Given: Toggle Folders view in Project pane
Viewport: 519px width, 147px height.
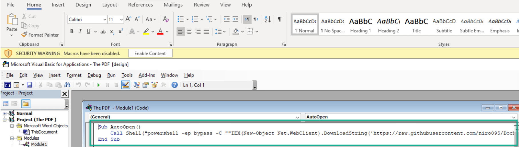Looking at the screenshot, I should [x=25, y=104].
